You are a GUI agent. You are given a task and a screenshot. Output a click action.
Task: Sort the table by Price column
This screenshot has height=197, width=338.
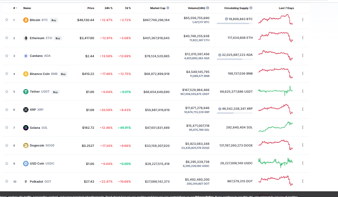coord(91,8)
